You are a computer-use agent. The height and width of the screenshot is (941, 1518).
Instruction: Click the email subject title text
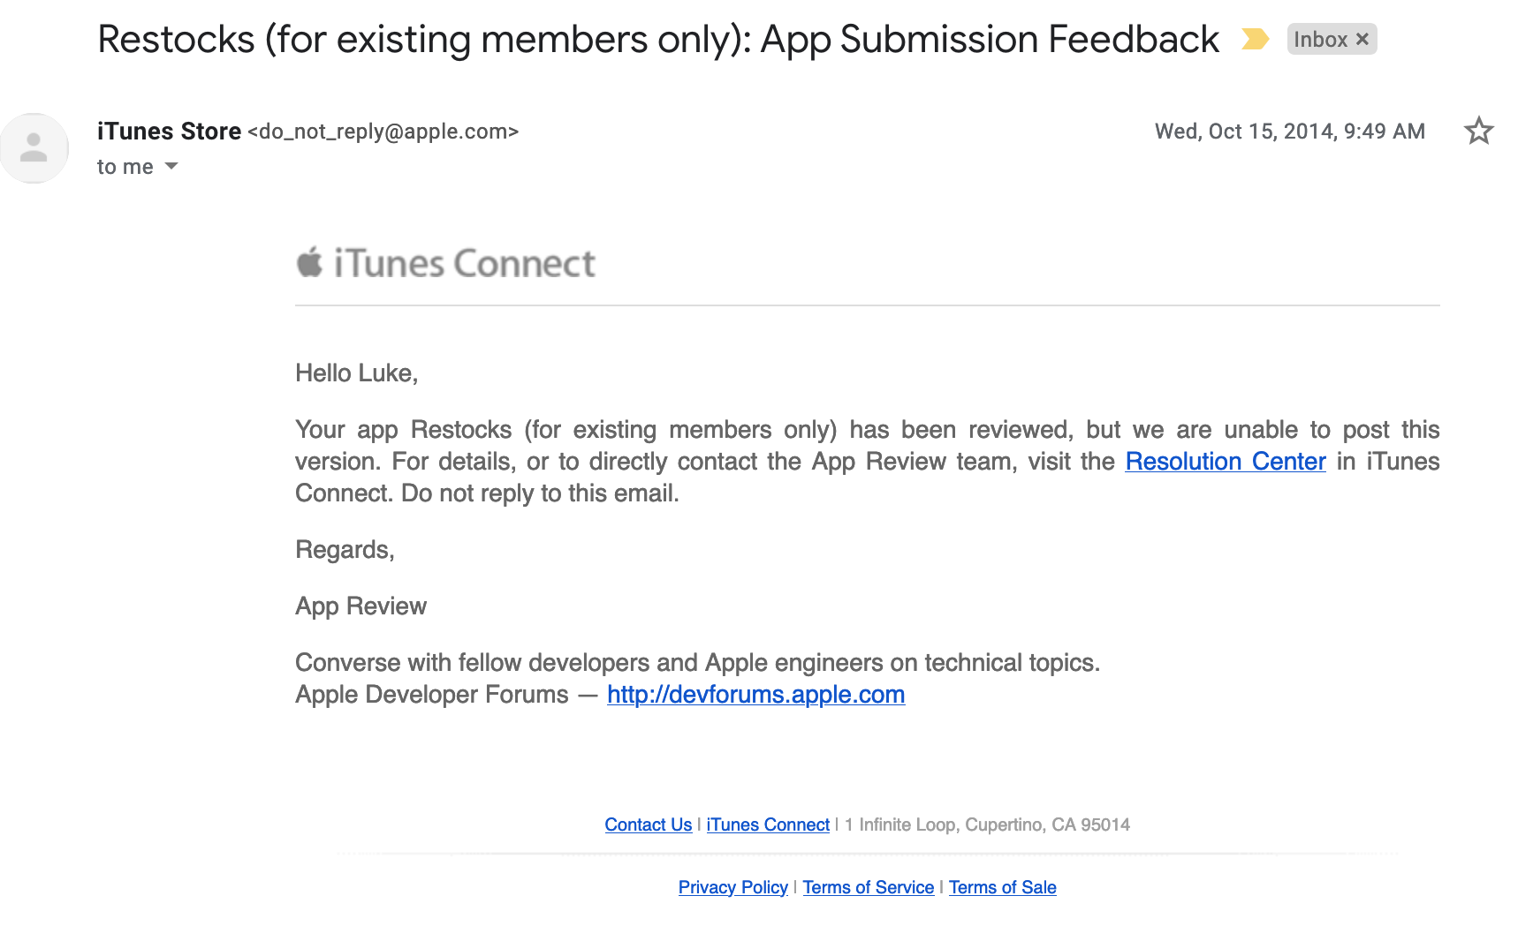pyautogui.click(x=658, y=40)
